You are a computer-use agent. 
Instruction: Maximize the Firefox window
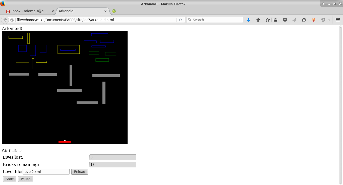click(x=335, y=4)
